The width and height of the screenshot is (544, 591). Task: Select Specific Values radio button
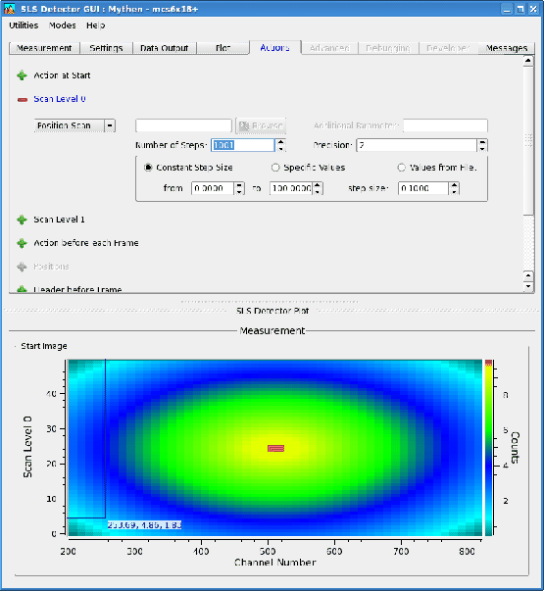(x=275, y=168)
